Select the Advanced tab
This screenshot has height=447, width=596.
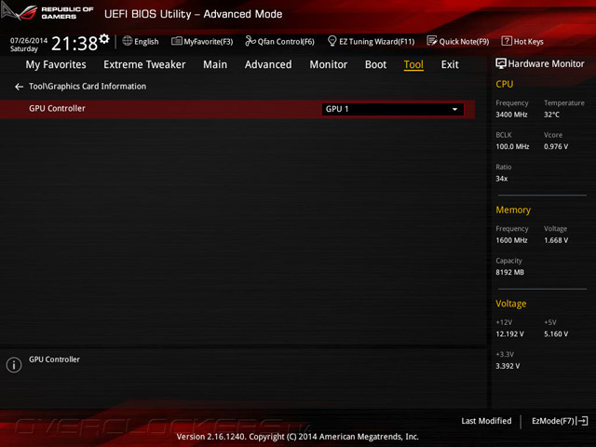click(x=268, y=64)
